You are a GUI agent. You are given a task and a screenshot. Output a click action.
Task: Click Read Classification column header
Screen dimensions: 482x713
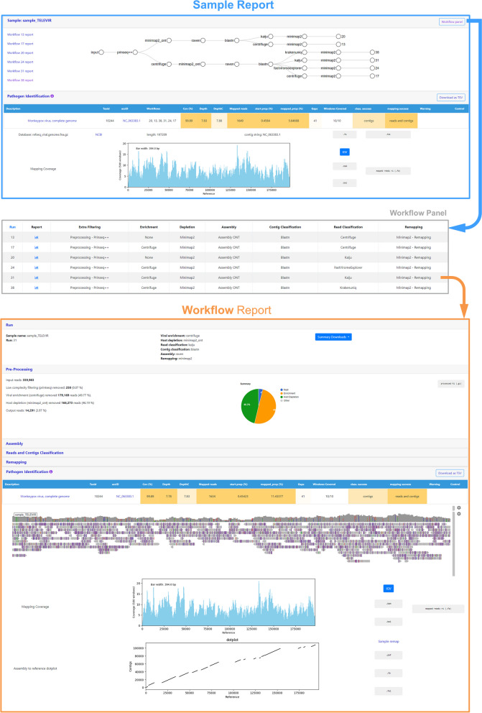click(x=348, y=227)
